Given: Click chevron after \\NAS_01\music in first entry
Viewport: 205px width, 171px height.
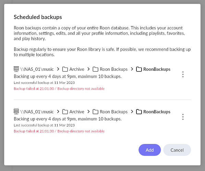Looking at the screenshot, I should [x=58, y=69].
